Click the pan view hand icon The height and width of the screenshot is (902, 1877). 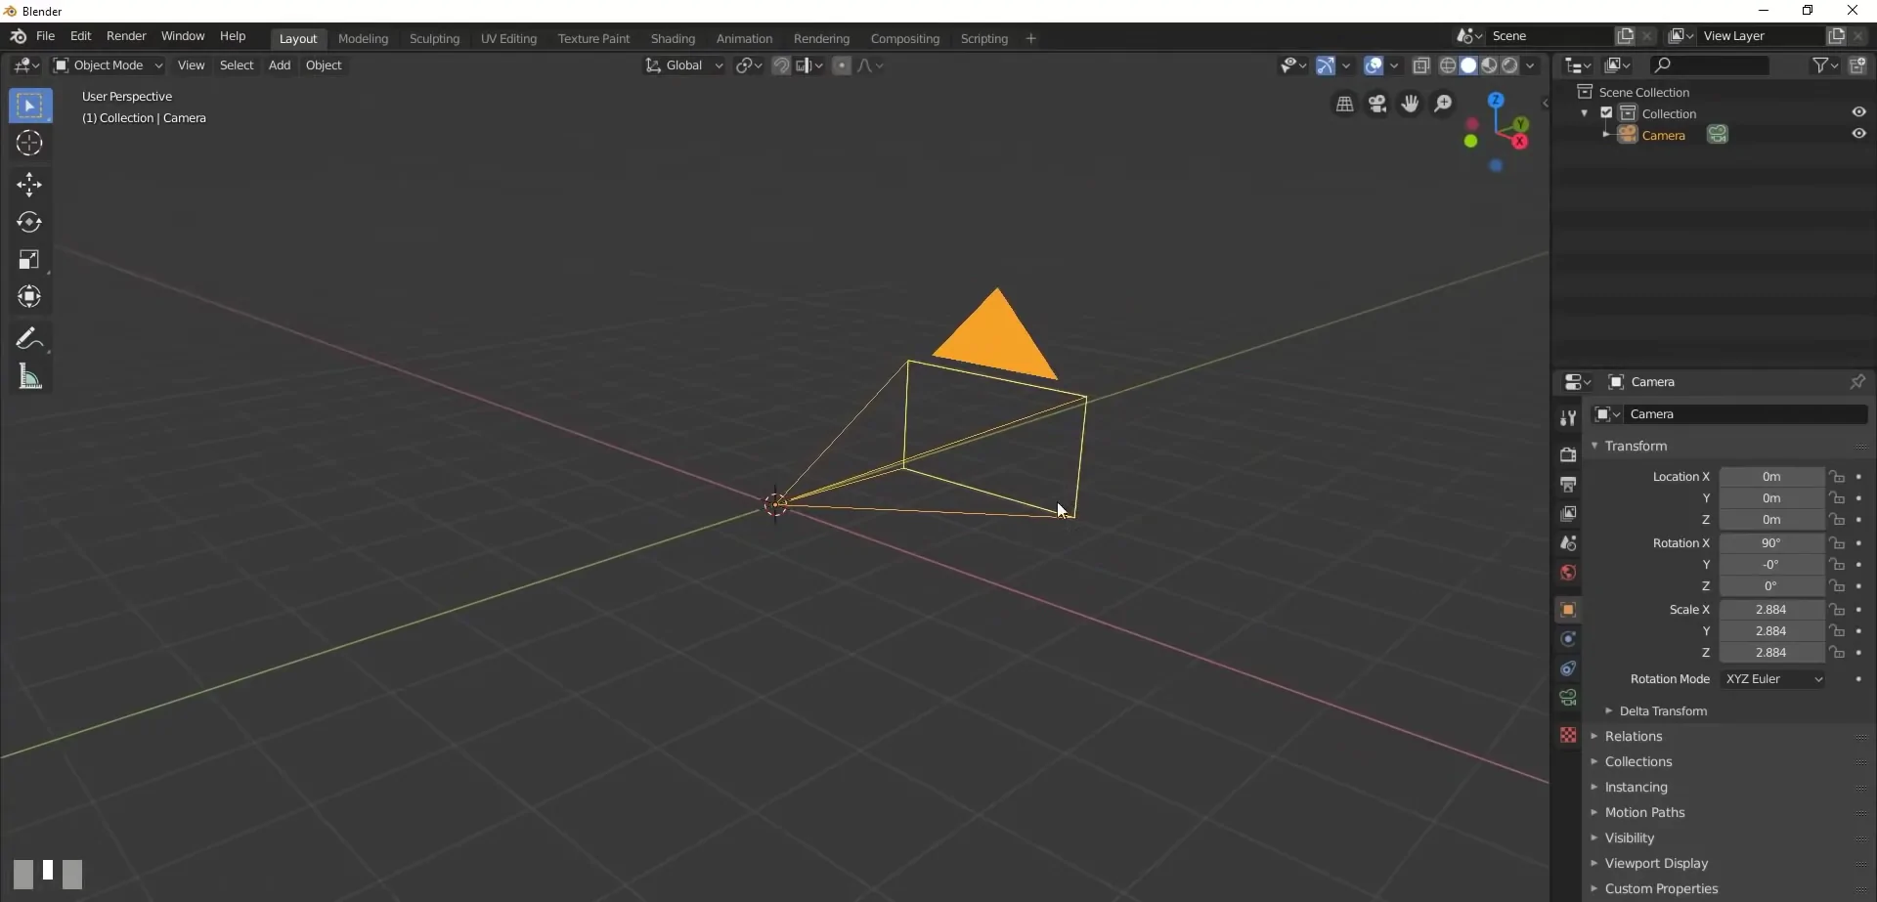pyautogui.click(x=1410, y=104)
